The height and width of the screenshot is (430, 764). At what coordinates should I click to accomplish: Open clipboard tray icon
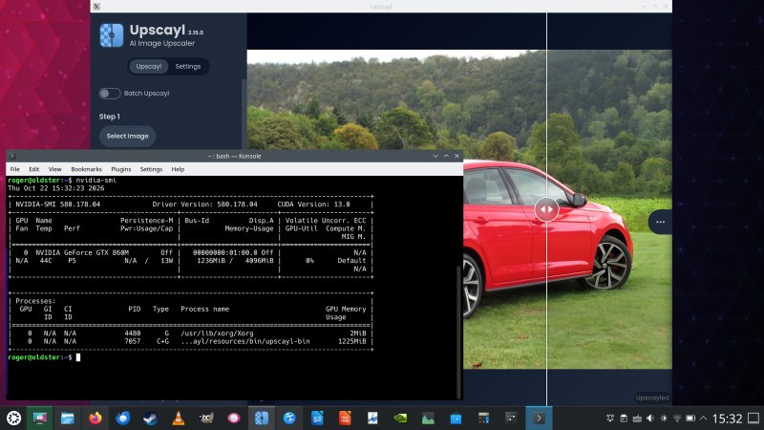[624, 419]
